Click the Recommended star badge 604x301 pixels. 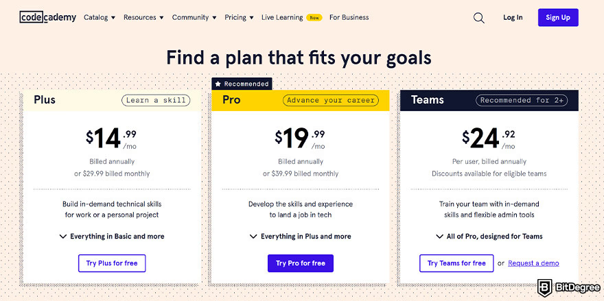tap(242, 84)
